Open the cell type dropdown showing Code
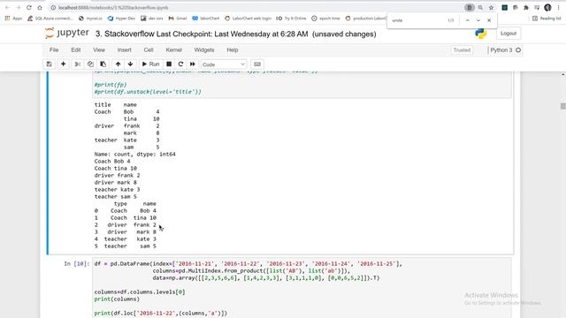The height and width of the screenshot is (318, 566). (224, 64)
